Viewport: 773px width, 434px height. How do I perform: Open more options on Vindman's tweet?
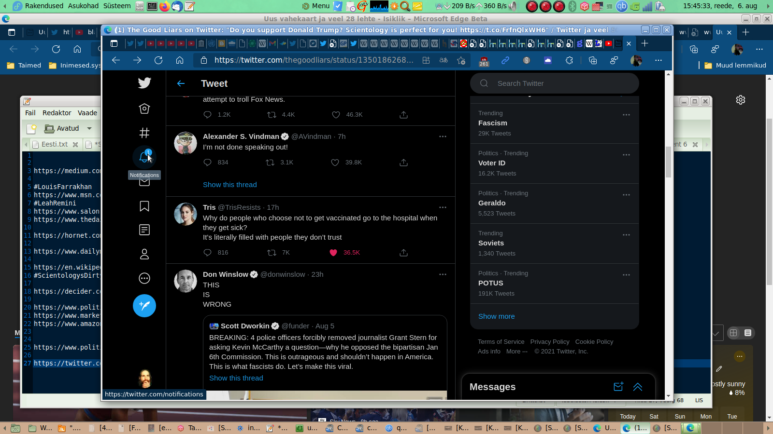443,136
